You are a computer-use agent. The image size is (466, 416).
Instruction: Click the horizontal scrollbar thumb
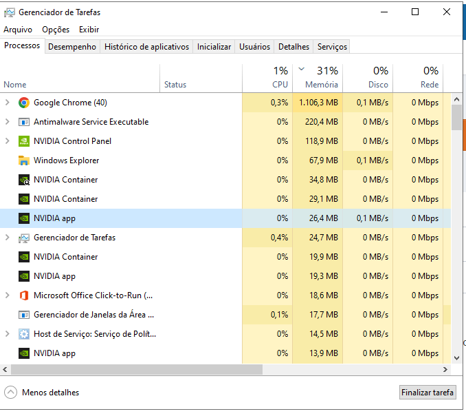137,370
